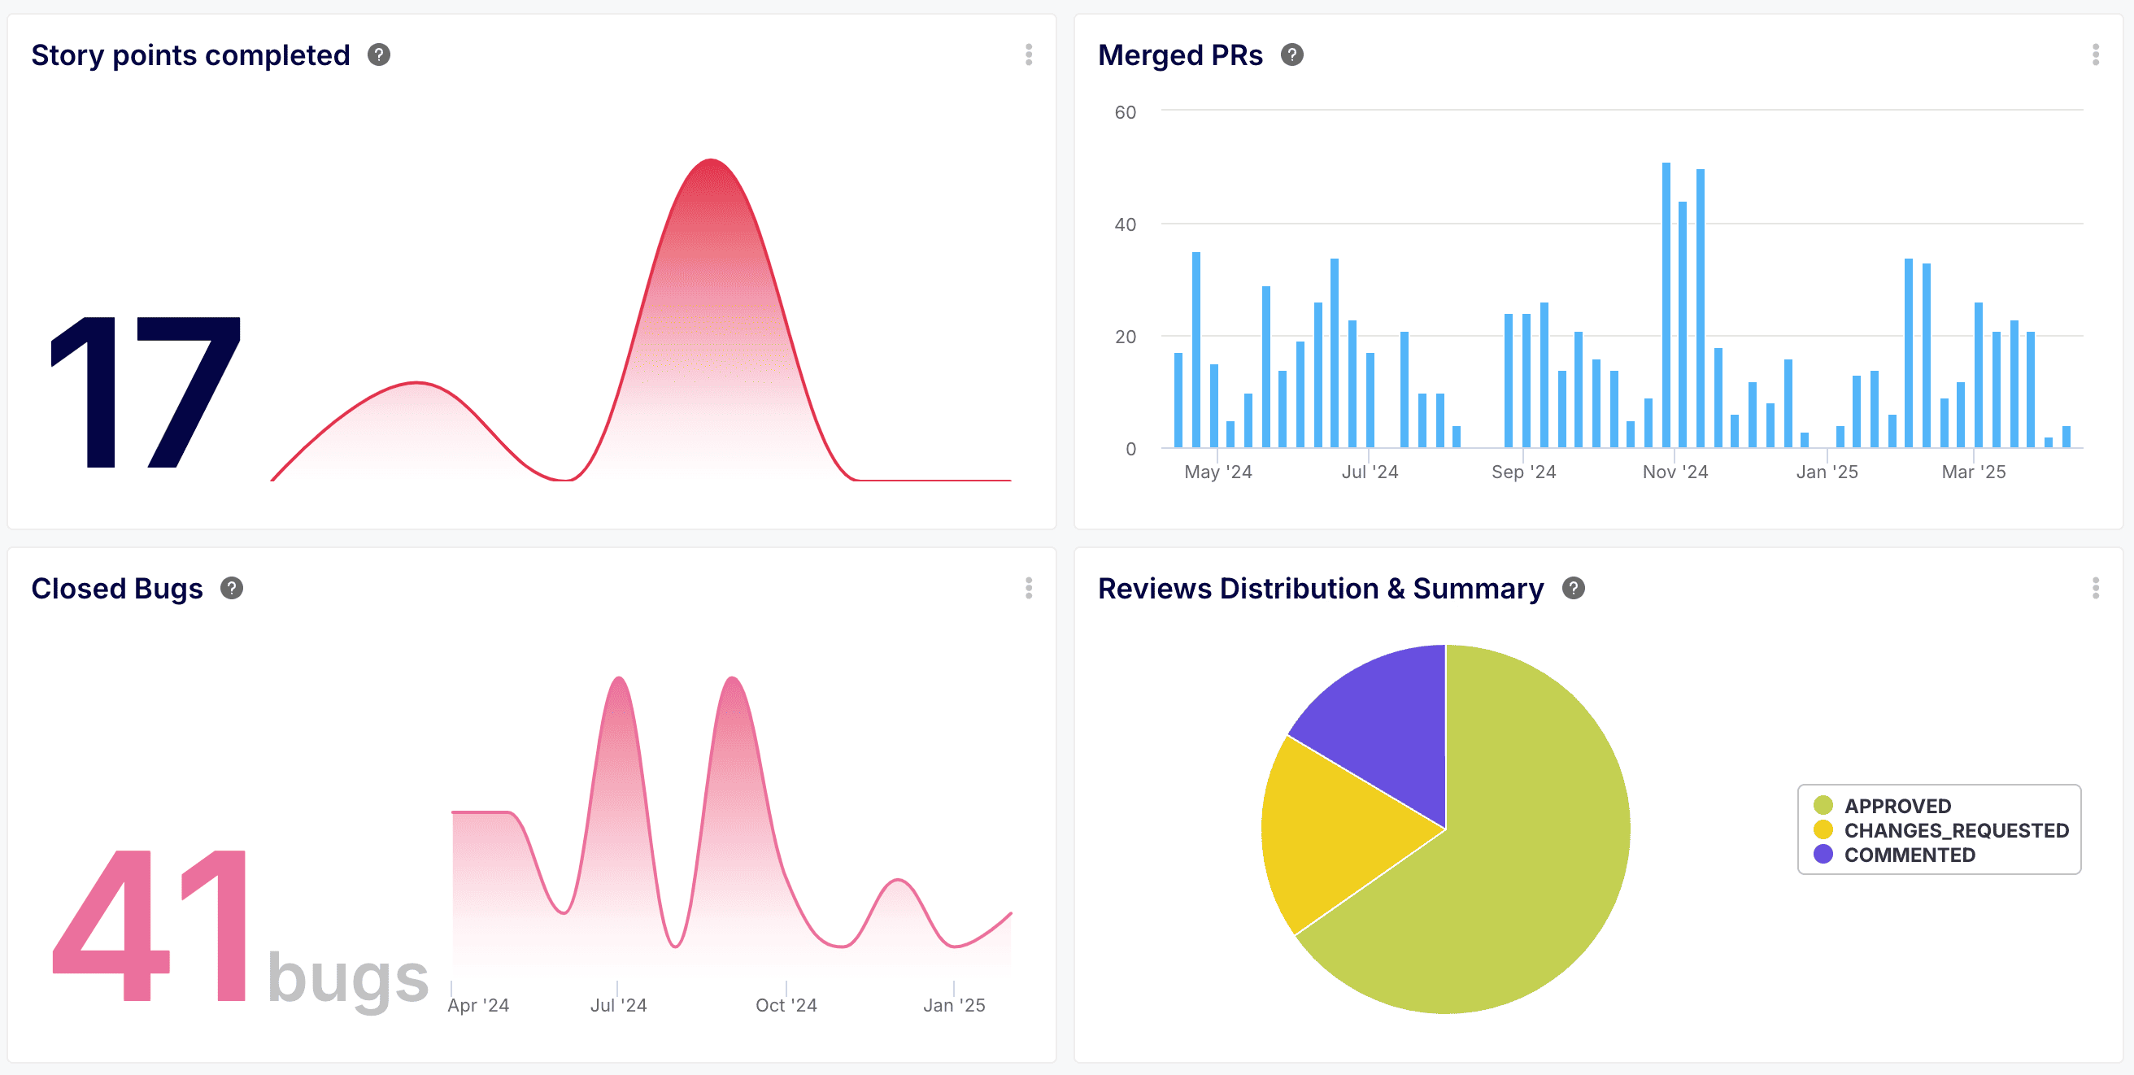This screenshot has height=1075, width=2134.
Task: Click the three-dot menu of the Merged PRs chart
Action: pos(2097,54)
